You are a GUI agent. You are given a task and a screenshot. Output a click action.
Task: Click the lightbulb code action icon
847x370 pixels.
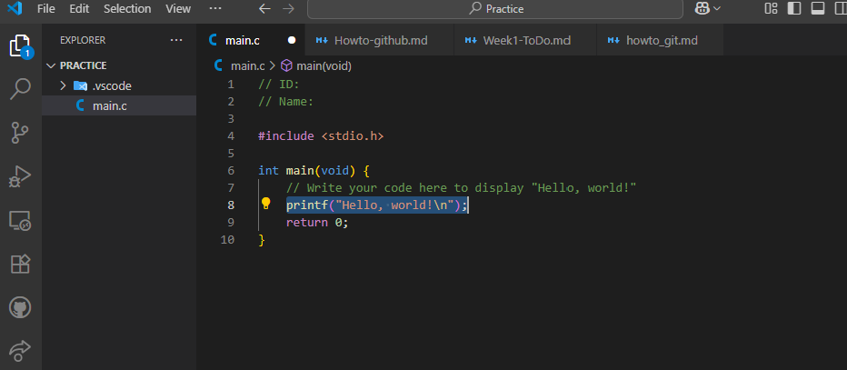click(266, 205)
